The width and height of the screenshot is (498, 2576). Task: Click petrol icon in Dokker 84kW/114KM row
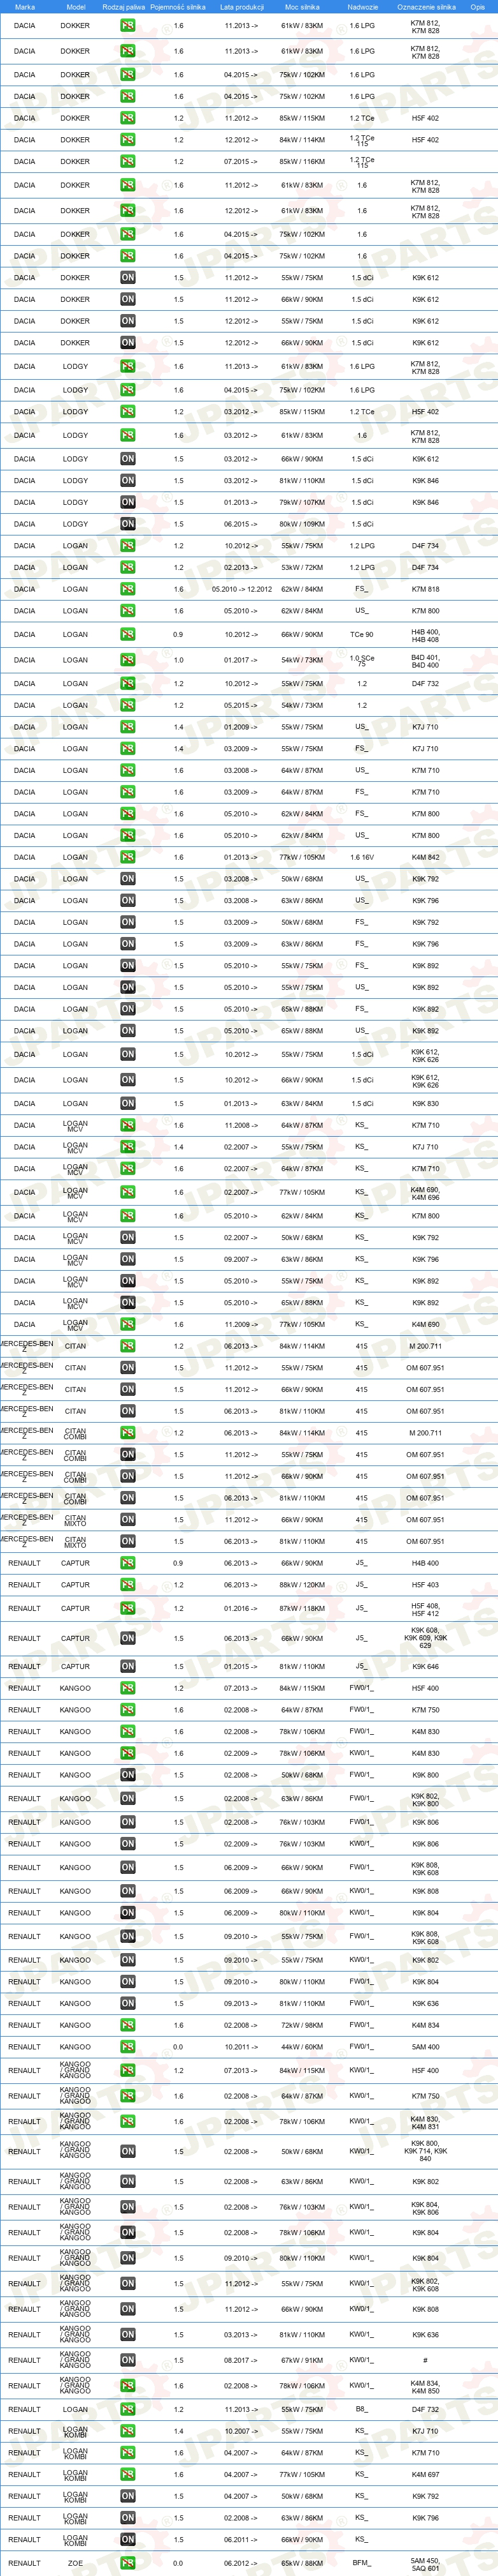point(128,140)
